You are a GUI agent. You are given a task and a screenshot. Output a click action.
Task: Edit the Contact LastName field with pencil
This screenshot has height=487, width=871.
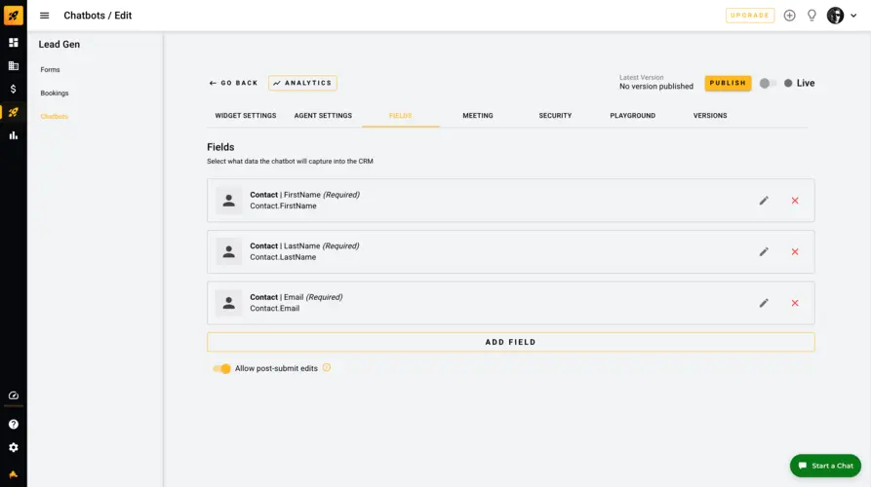tap(764, 252)
